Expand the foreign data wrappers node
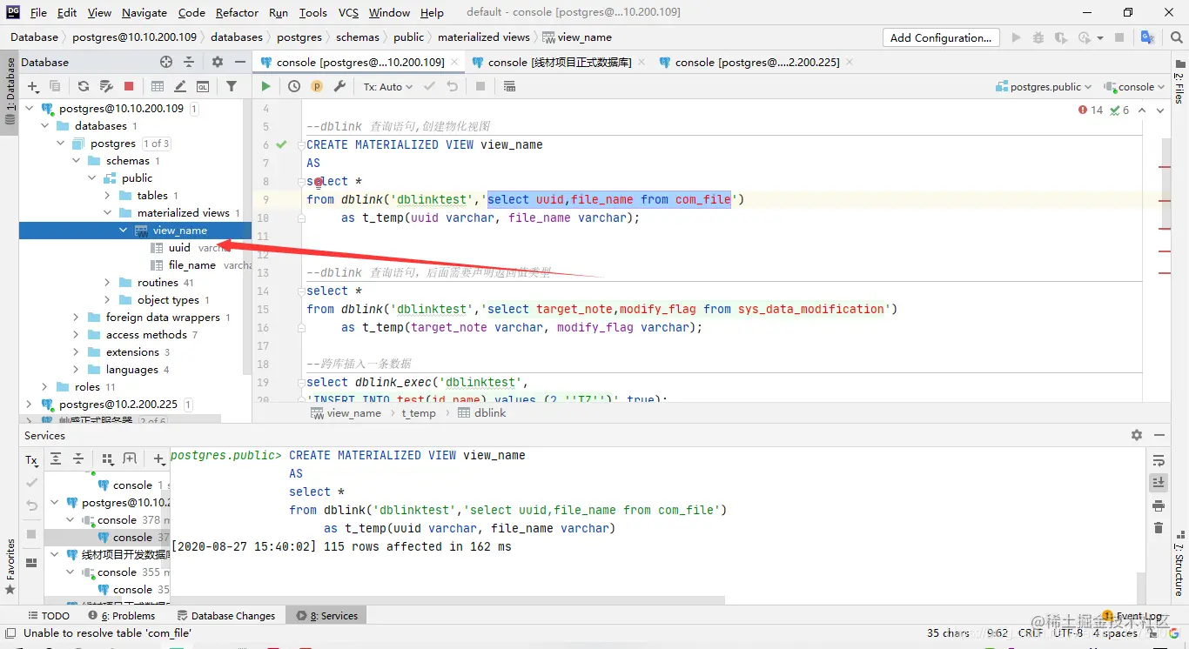This screenshot has height=649, width=1189. [77, 318]
